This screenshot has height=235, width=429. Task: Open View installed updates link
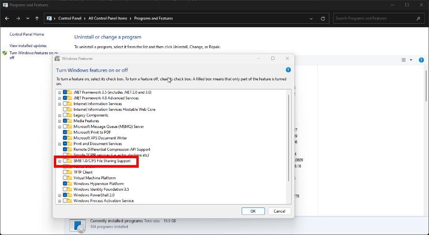click(28, 46)
